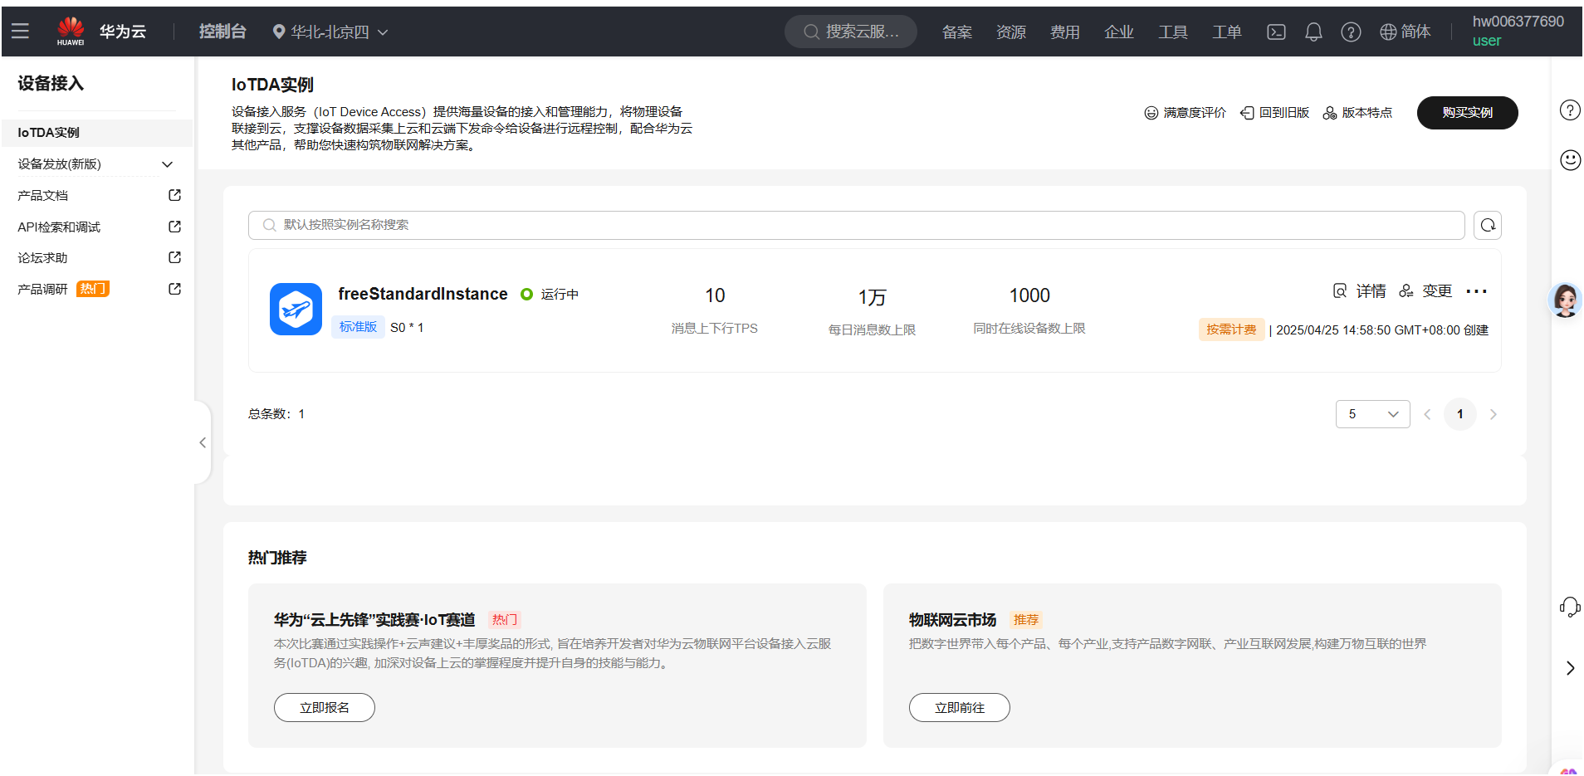Click the 满意度评价 satisfaction icon link
Screen dimensions: 1584x776
click(1185, 113)
